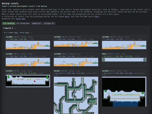
Task: Click saish01a's '55 obj' stats text
Action: pos(118,71)
